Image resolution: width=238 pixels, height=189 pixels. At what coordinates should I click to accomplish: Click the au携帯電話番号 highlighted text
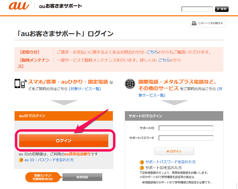coord(77,154)
